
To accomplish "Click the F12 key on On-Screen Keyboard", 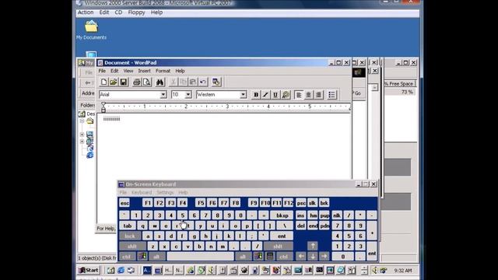I will click(x=289, y=203).
